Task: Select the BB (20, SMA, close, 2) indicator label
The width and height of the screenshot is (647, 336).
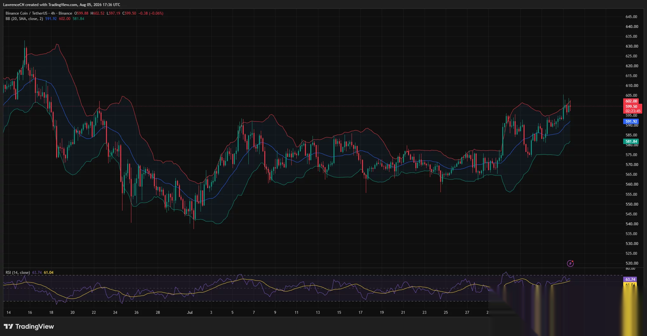Action: [24, 19]
